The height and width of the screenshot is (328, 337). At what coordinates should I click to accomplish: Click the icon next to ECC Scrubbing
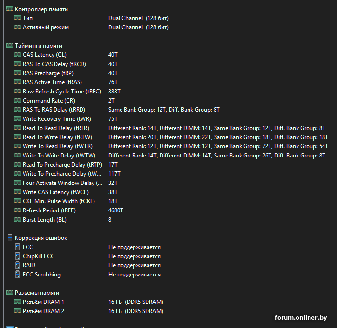(18, 275)
